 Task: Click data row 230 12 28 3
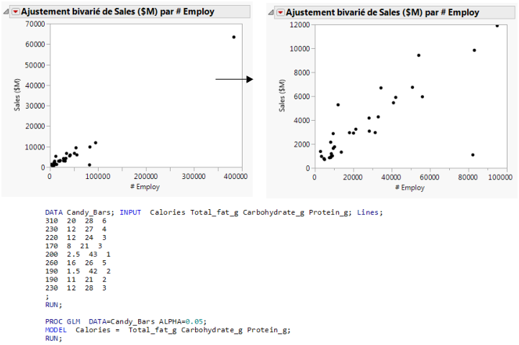point(76,288)
